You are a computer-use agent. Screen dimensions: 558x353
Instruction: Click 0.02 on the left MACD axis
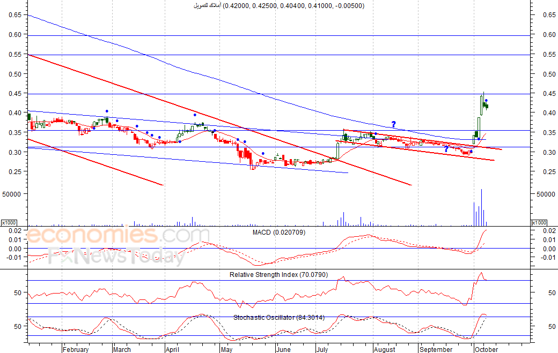(x=16, y=230)
